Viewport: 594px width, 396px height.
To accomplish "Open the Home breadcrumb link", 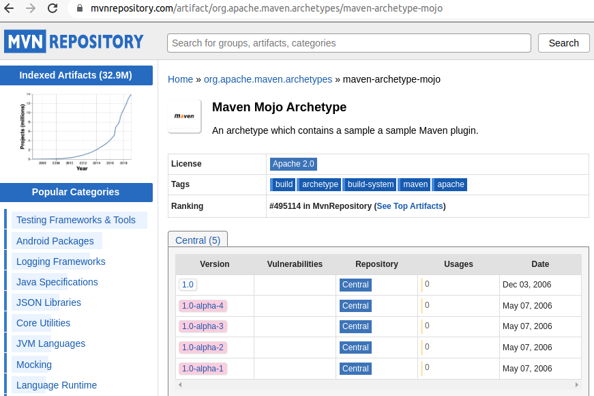I will (x=180, y=79).
